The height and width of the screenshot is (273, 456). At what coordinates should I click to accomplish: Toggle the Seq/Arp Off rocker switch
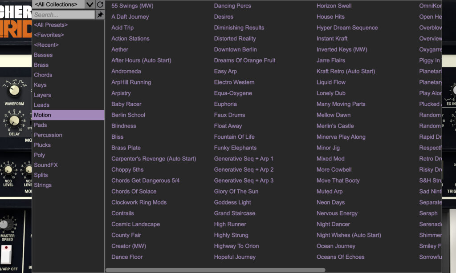pyautogui.click(x=6, y=254)
